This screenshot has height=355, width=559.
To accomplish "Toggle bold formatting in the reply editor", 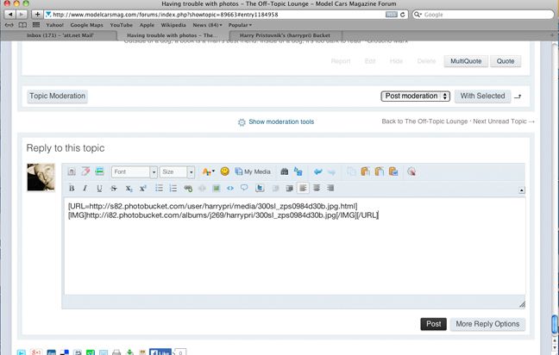I will pyautogui.click(x=72, y=189).
